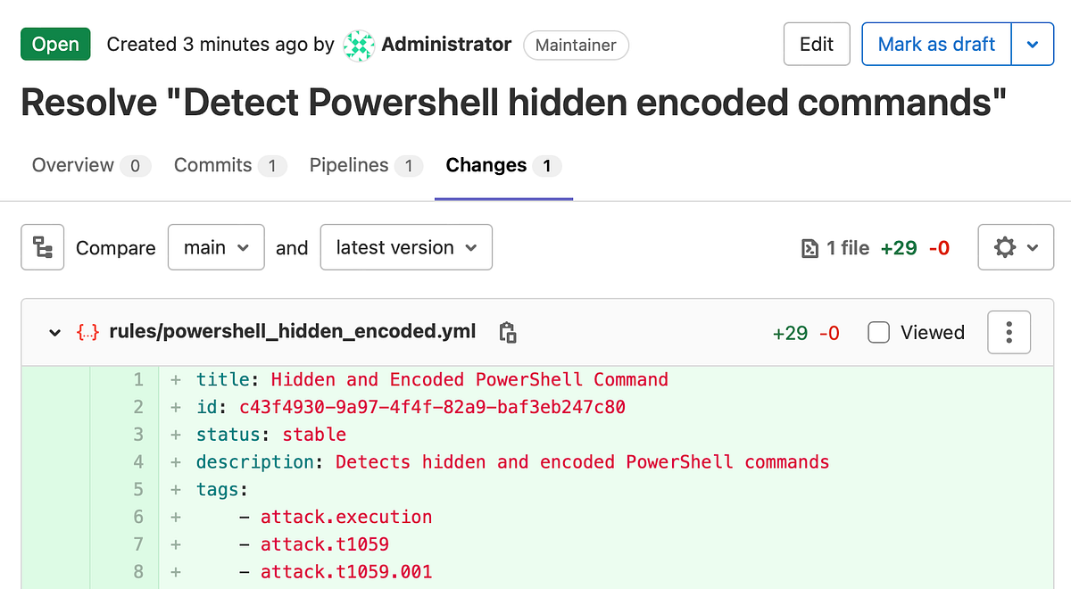Click the green Open status badge
This screenshot has height=589, width=1071.
coord(54,43)
